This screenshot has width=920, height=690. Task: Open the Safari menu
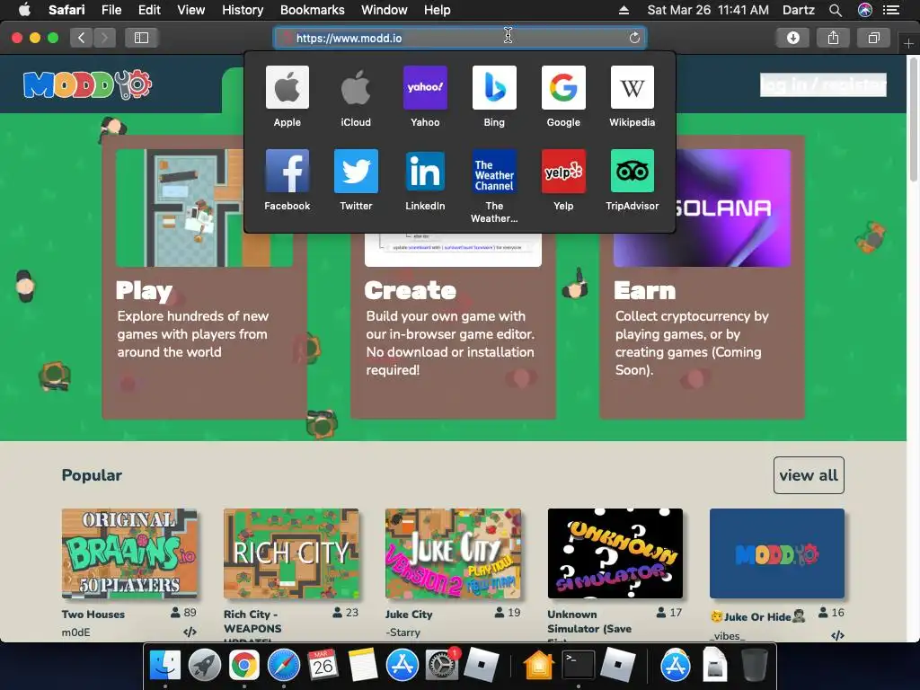point(66,10)
